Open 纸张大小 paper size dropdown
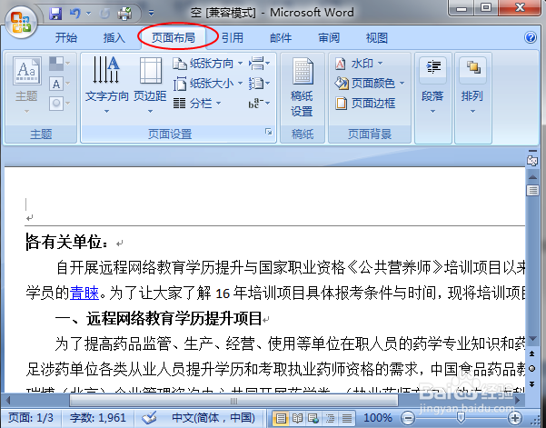 208,84
